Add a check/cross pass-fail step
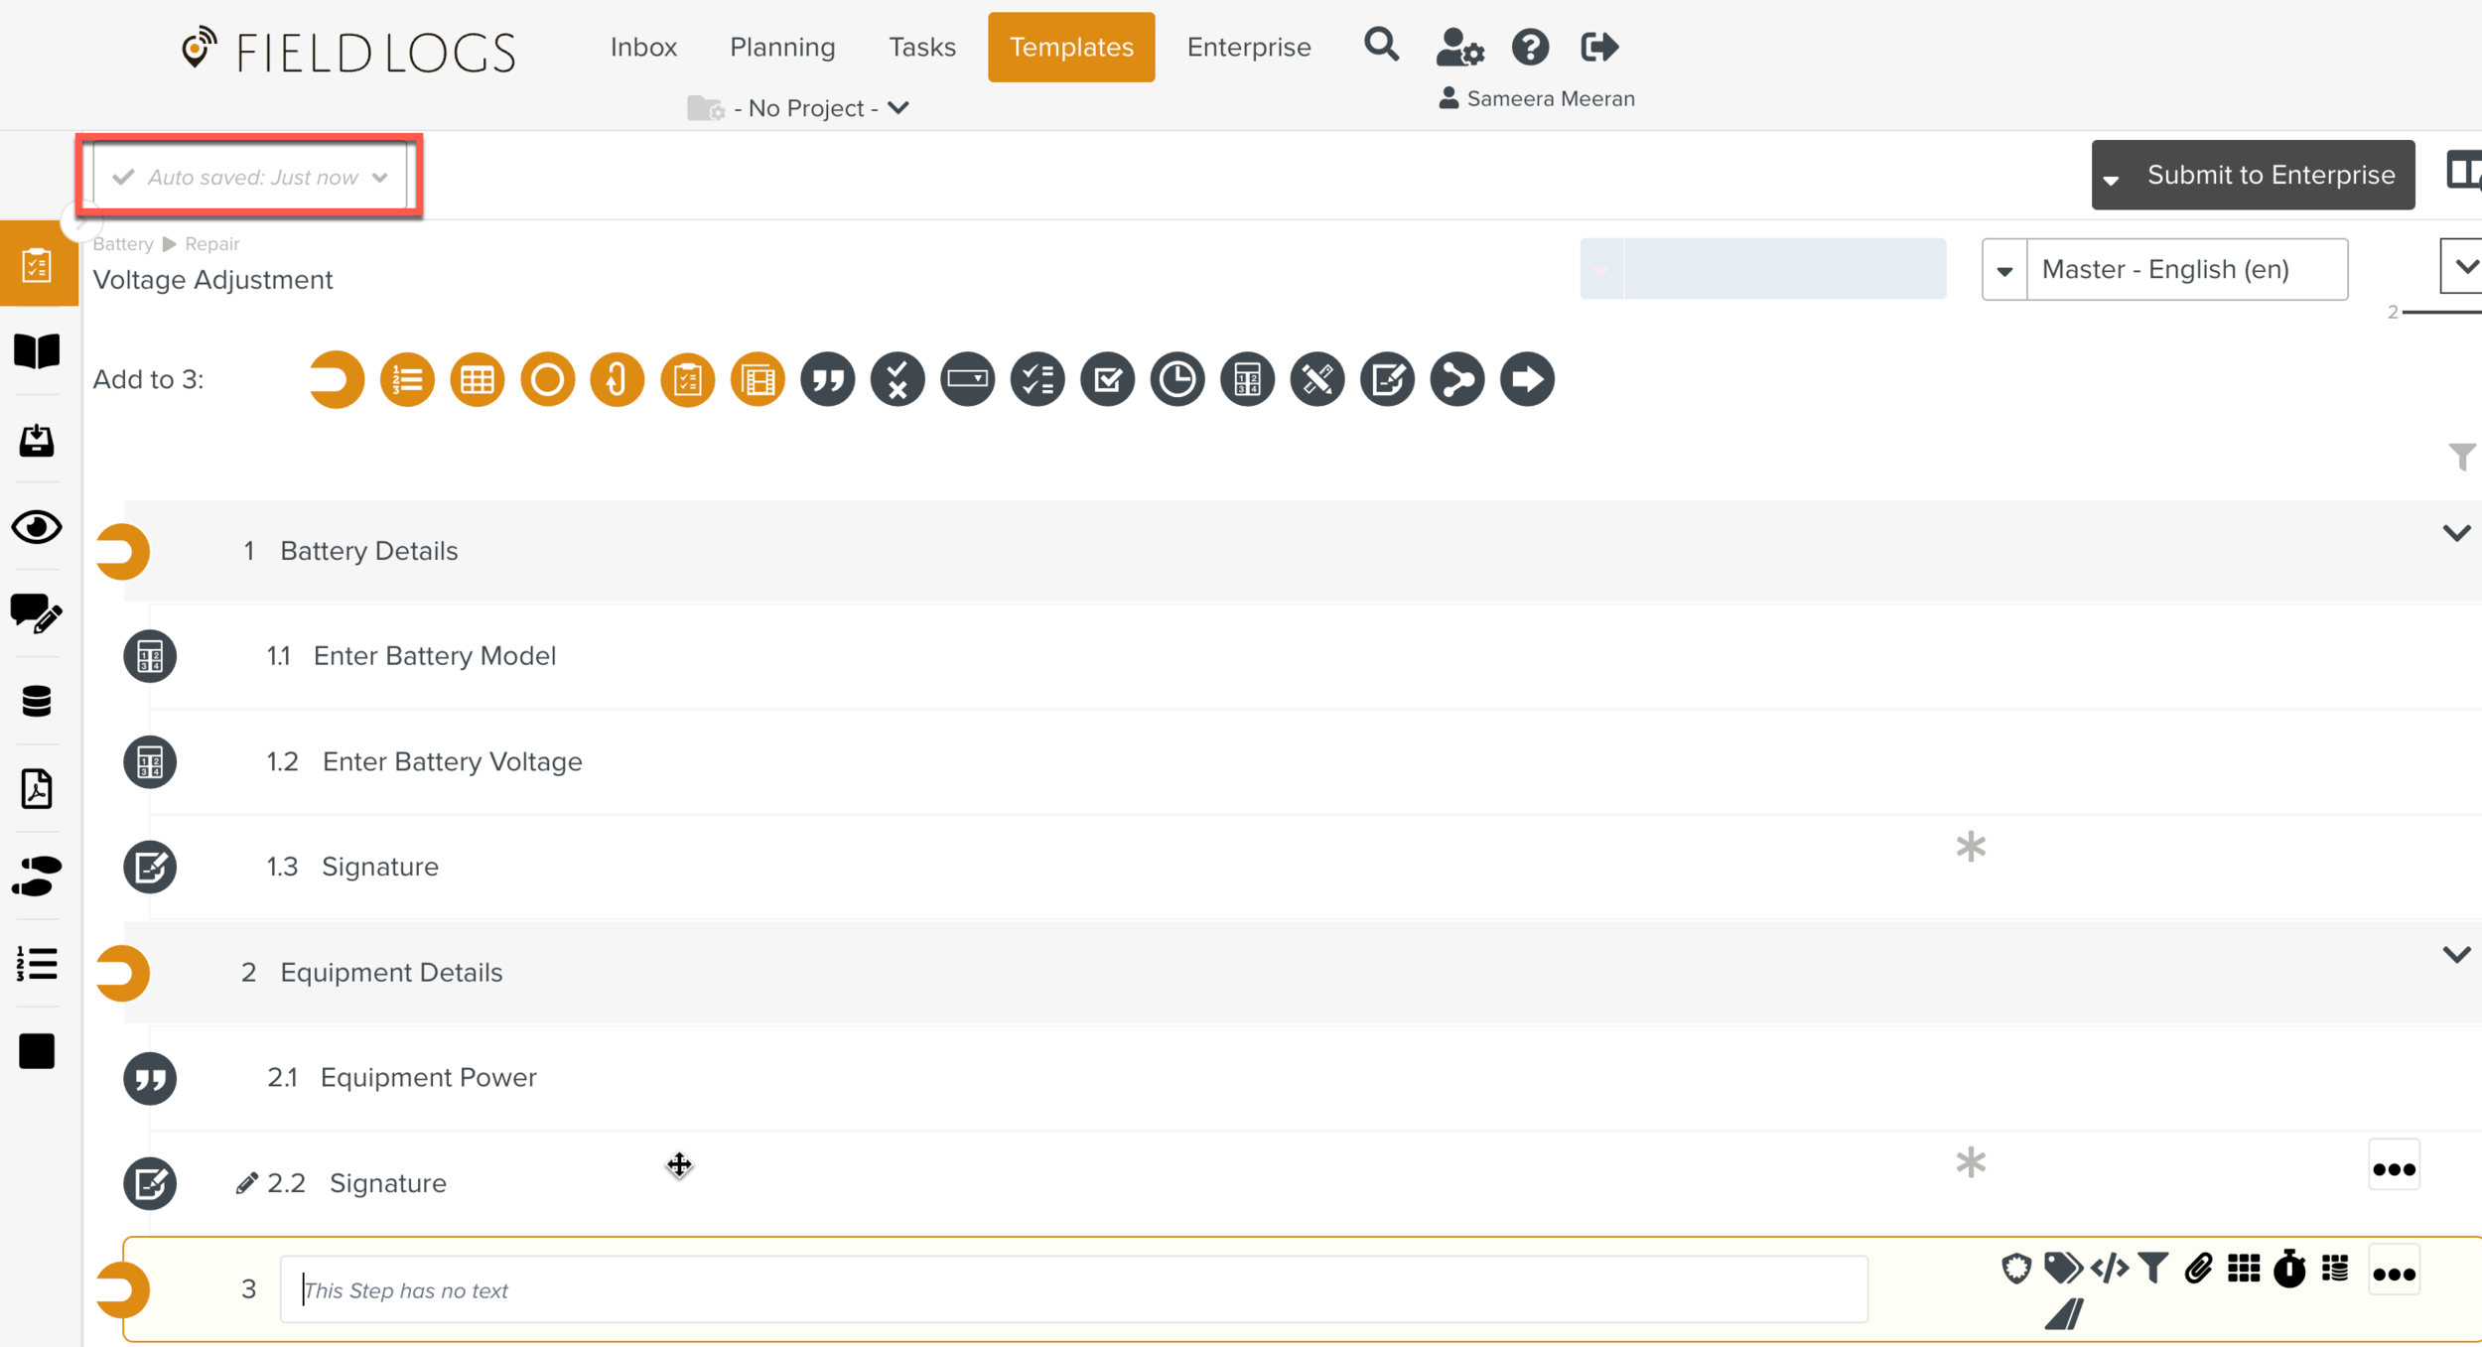 click(x=897, y=379)
